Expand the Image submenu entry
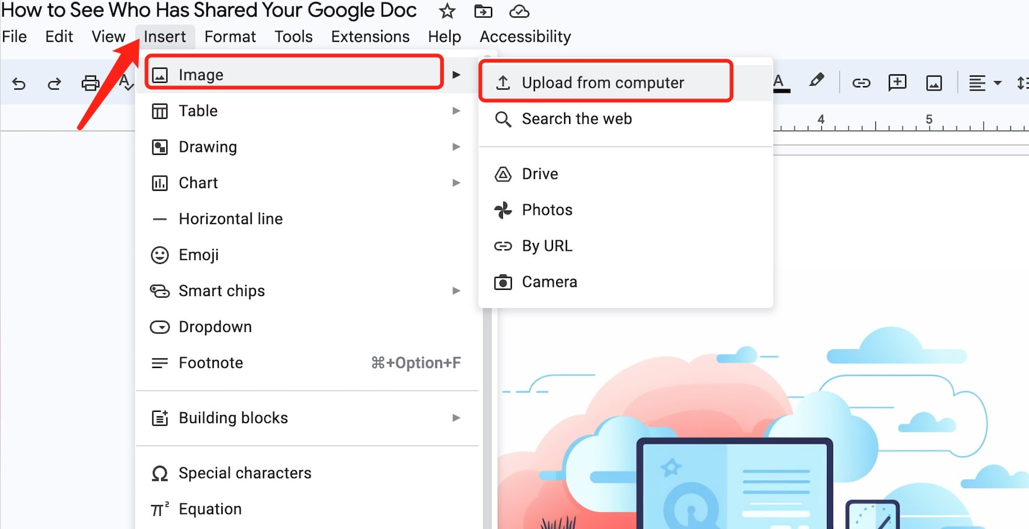This screenshot has width=1029, height=529. coord(307,74)
